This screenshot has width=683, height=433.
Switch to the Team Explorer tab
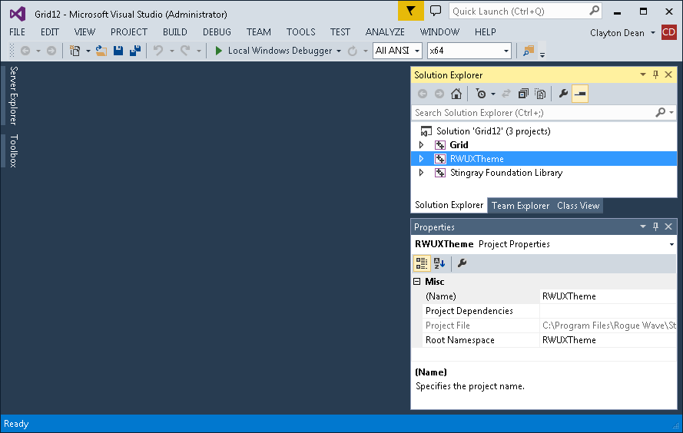pos(520,206)
